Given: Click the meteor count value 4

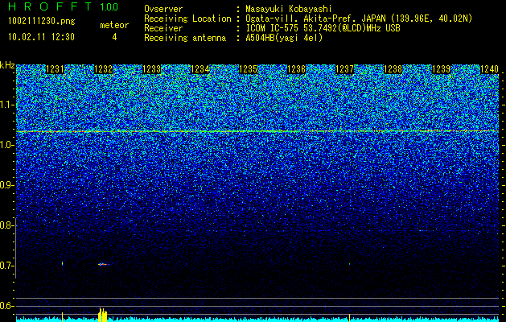Looking at the screenshot, I should (114, 37).
